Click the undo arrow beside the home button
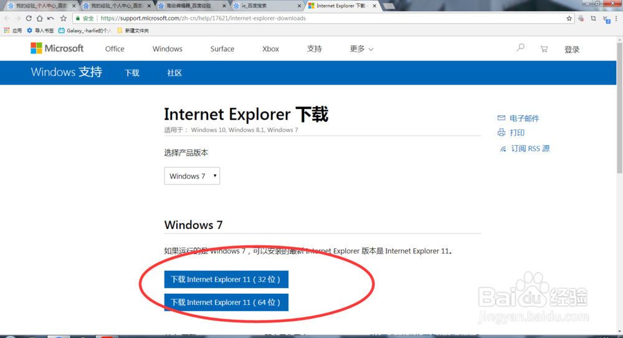 tap(50, 18)
